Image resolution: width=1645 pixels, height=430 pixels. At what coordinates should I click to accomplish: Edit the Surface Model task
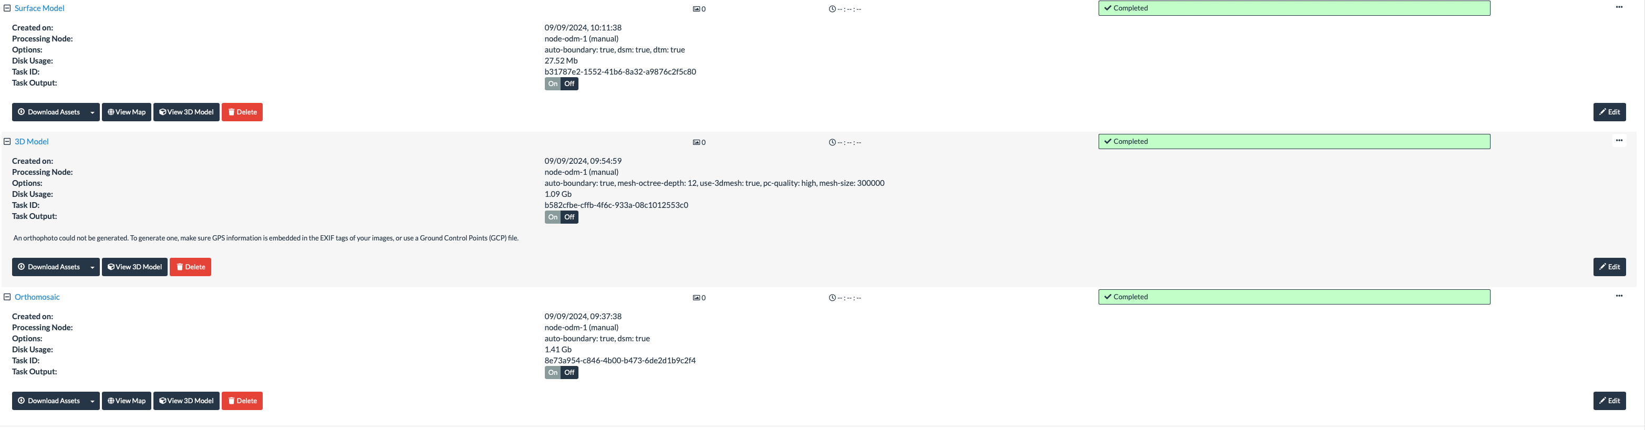1609,112
